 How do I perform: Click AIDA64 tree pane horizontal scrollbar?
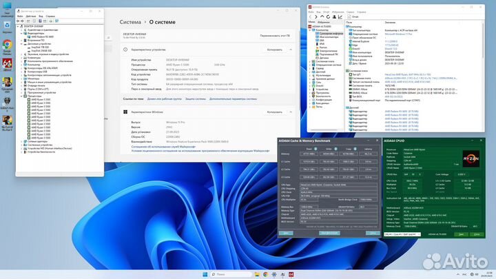pos(326,130)
